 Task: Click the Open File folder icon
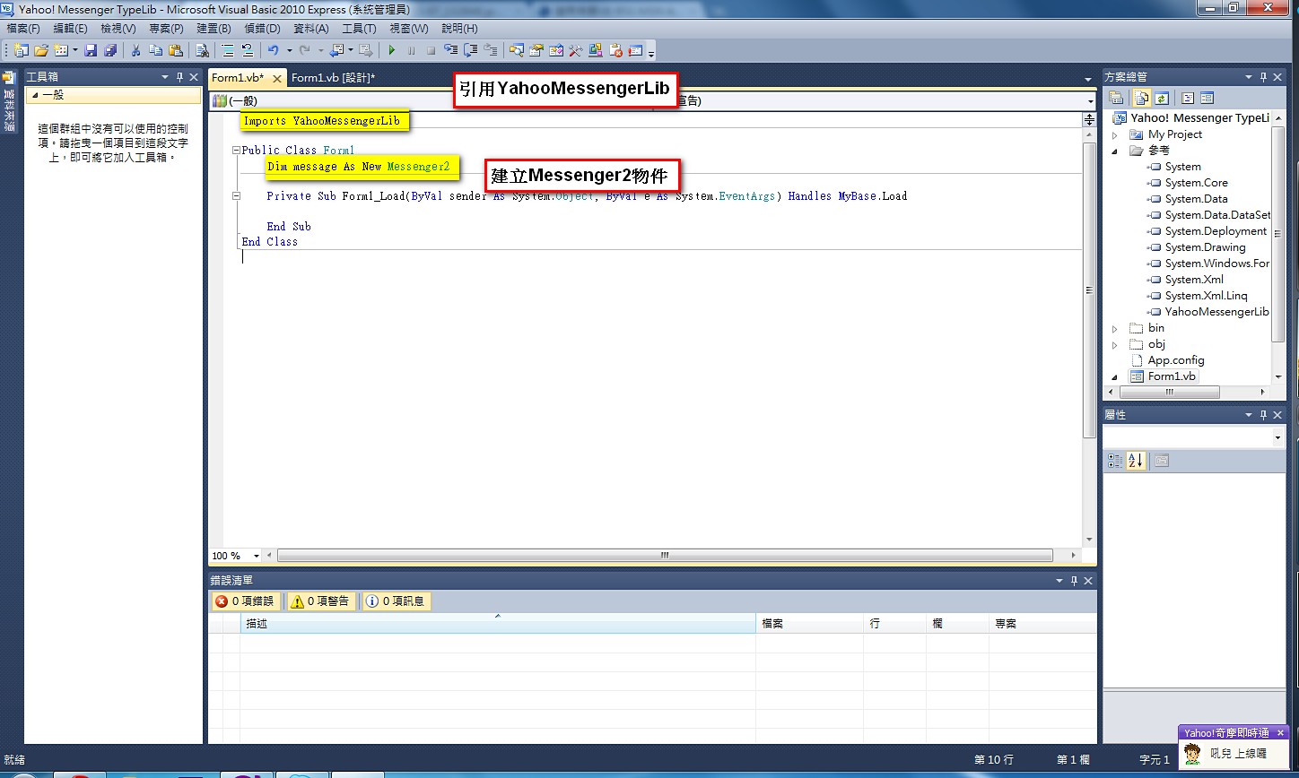click(x=41, y=50)
